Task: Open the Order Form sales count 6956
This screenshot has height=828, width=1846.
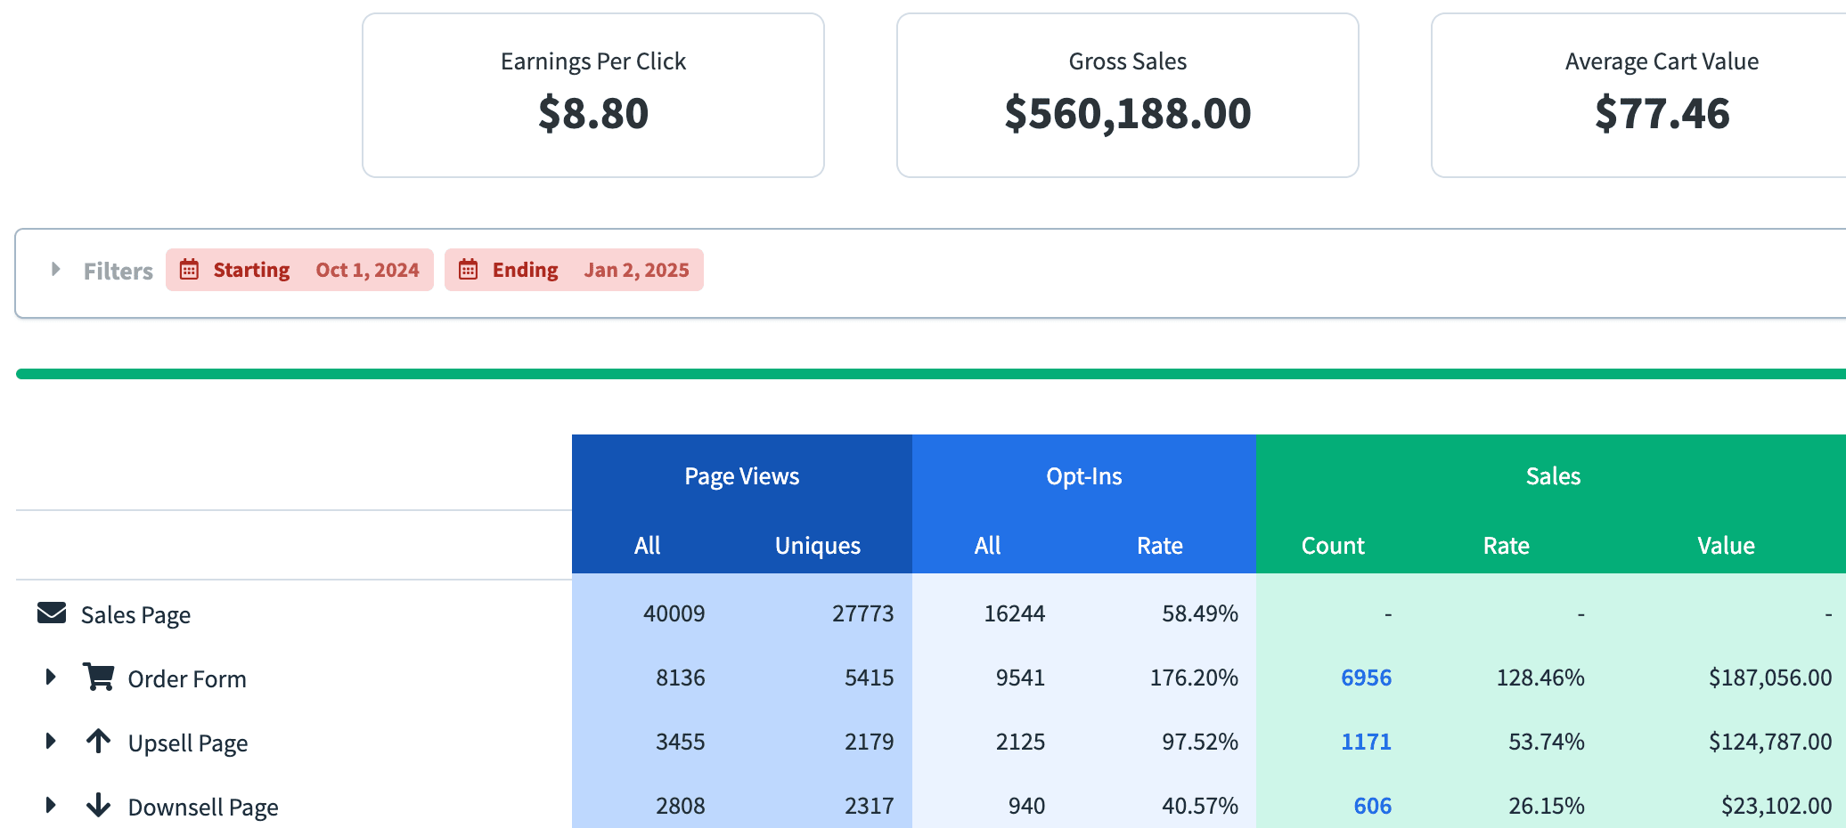Action: click(1366, 678)
